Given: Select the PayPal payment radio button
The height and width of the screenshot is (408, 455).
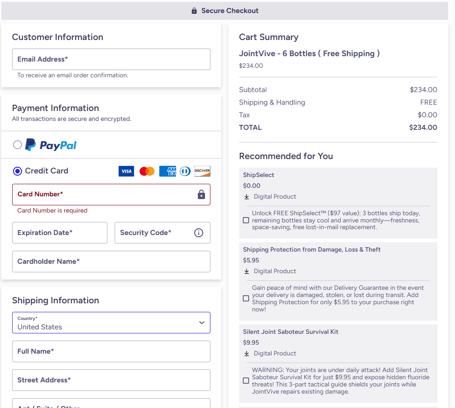Looking at the screenshot, I should pos(18,145).
